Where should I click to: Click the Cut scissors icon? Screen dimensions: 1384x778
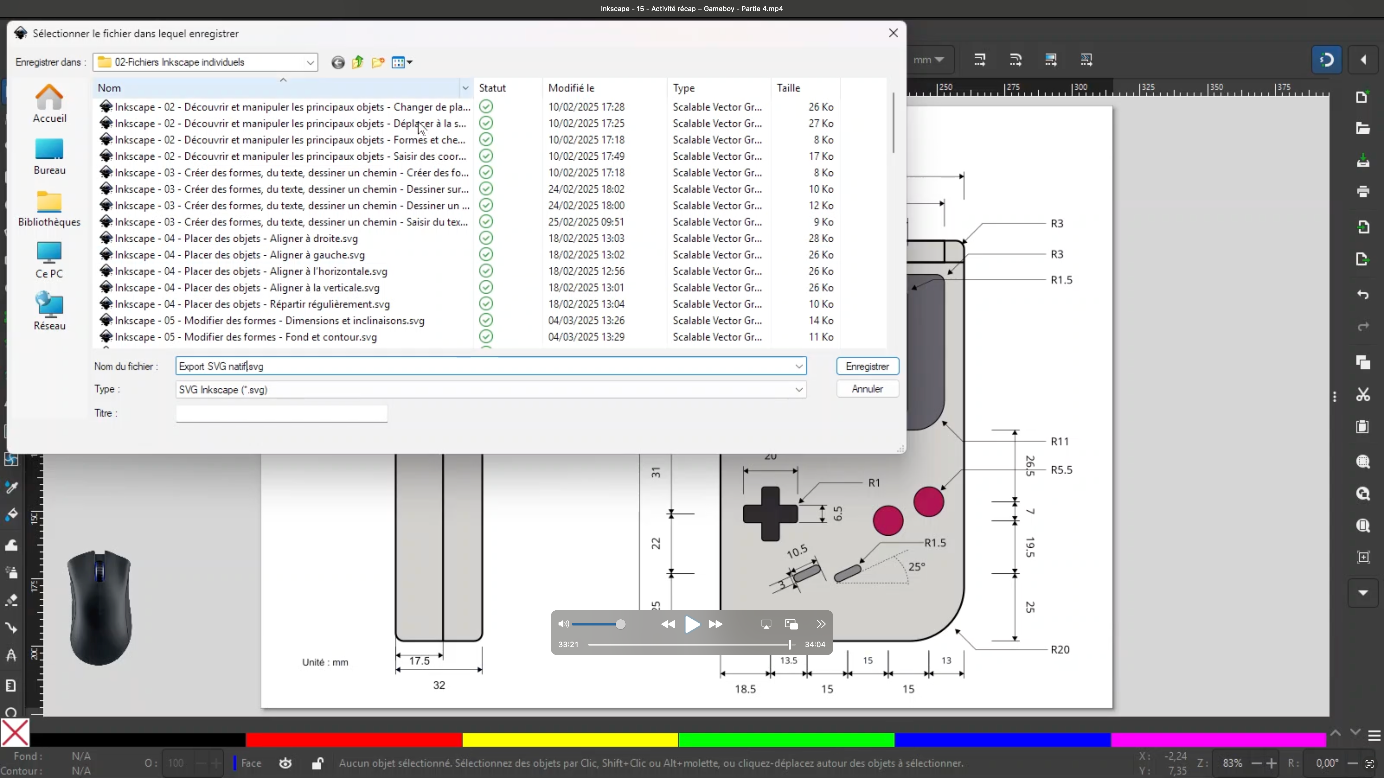tap(1362, 395)
